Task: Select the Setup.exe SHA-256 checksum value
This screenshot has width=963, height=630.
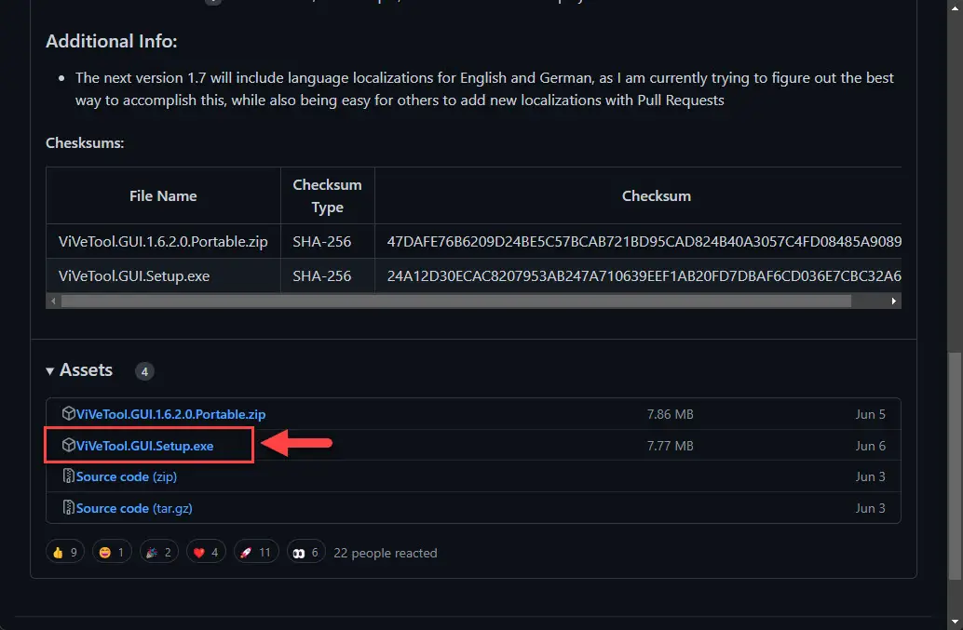Action: pyautogui.click(x=644, y=276)
